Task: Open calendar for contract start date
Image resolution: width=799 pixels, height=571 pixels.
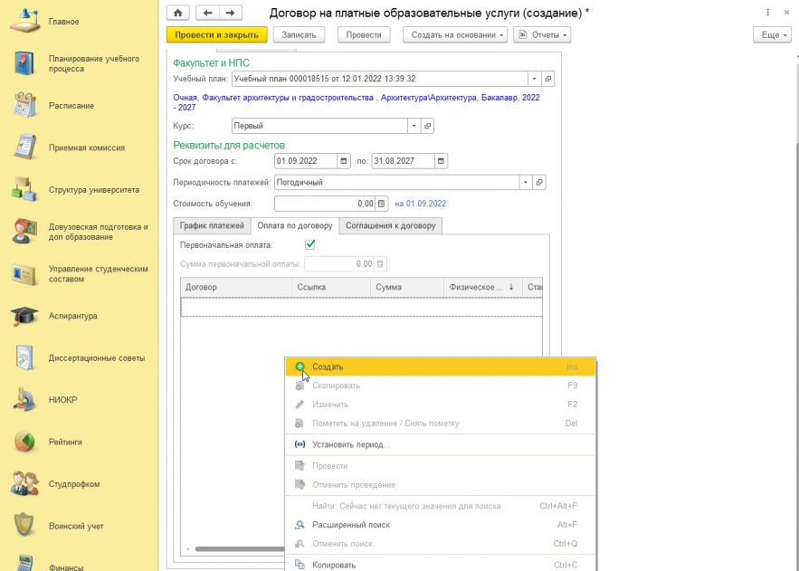Action: click(x=344, y=161)
